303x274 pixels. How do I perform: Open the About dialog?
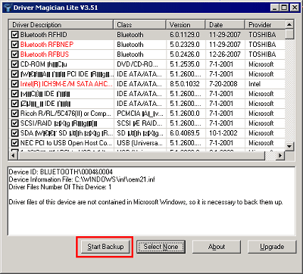(x=217, y=247)
